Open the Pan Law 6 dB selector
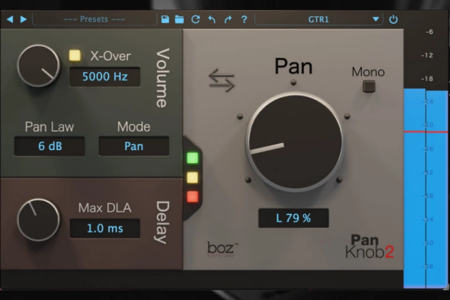 pos(50,146)
